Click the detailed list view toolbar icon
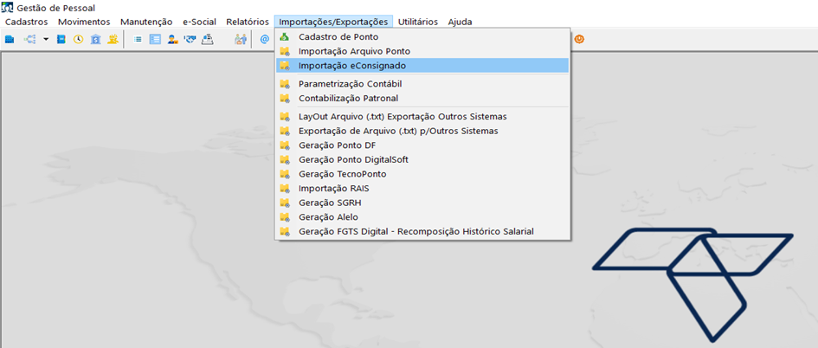The height and width of the screenshot is (348, 818). (155, 39)
